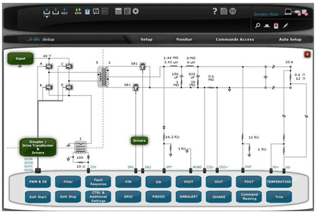Click the document notes icon beside help
This screenshot has width=316, height=216.
tap(223, 11)
